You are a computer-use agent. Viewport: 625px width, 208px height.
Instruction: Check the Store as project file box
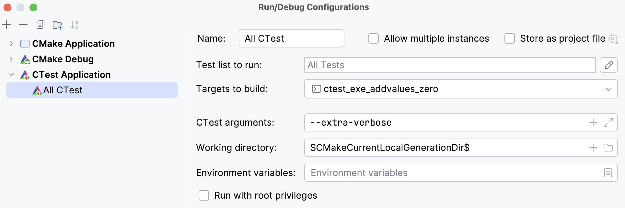(510, 39)
